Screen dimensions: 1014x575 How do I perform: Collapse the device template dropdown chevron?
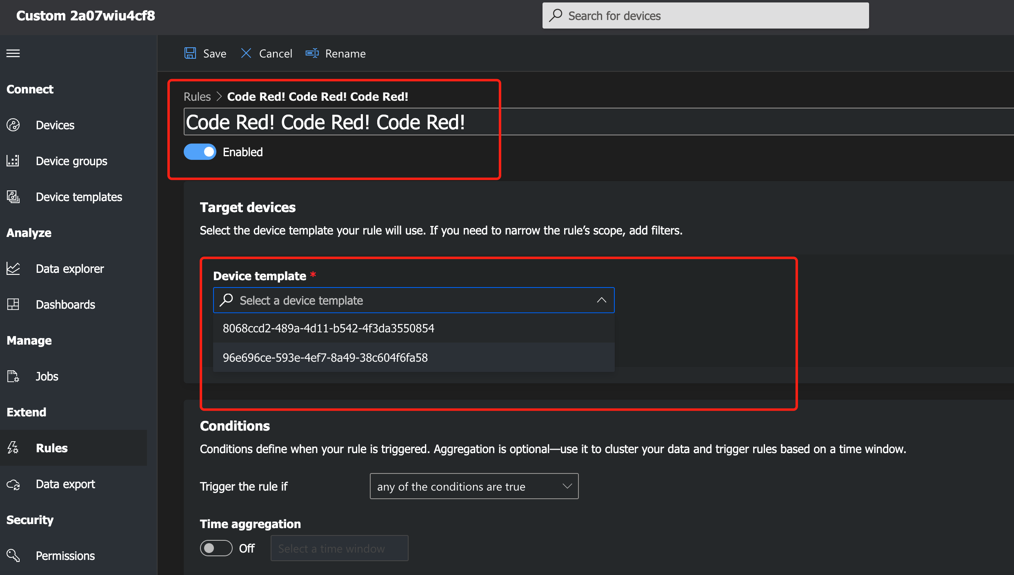click(x=601, y=300)
